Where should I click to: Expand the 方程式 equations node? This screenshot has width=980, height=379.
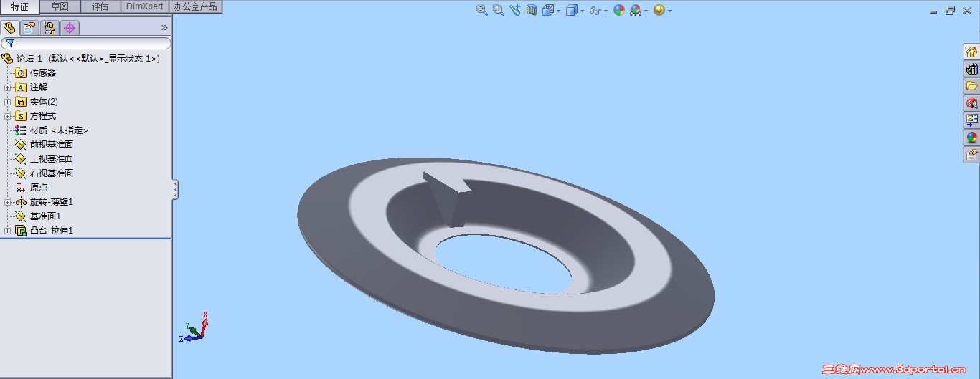tap(8, 116)
